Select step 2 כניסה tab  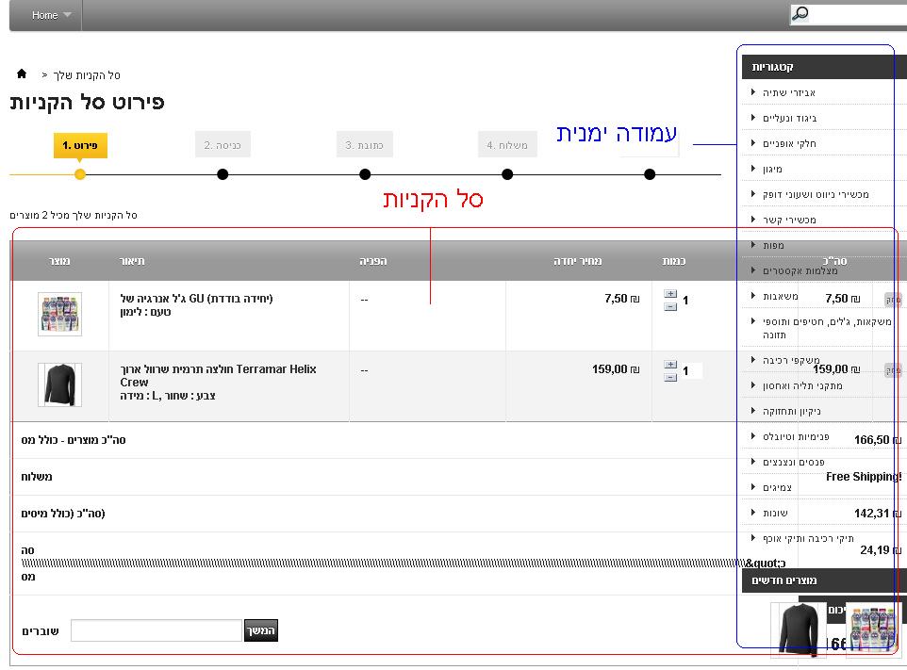[223, 144]
